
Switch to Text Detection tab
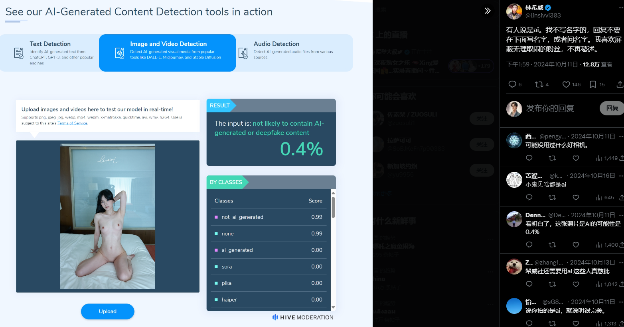coord(50,53)
